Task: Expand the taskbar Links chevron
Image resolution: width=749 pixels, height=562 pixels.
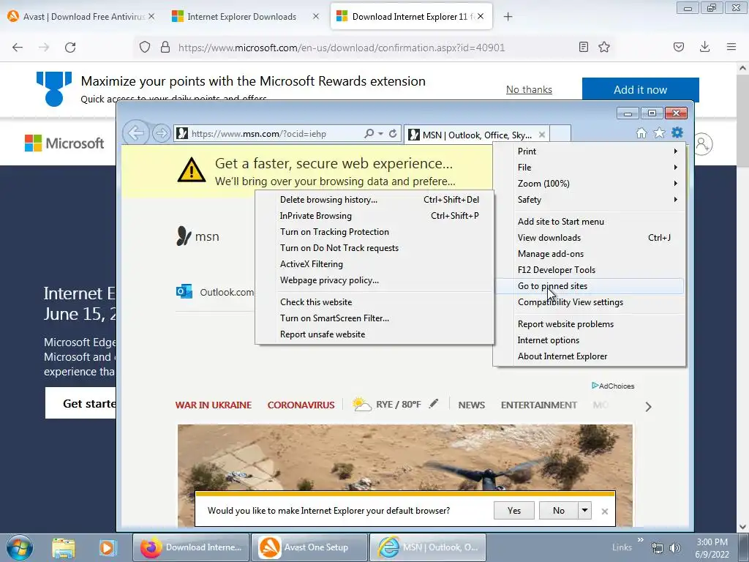Action: pyautogui.click(x=640, y=539)
